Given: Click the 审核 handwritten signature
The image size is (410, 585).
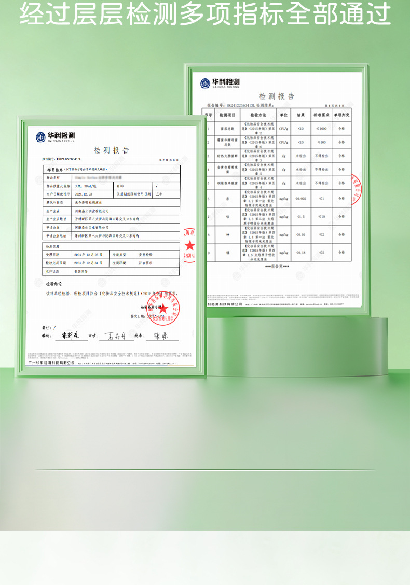Looking at the screenshot, I should (x=115, y=336).
